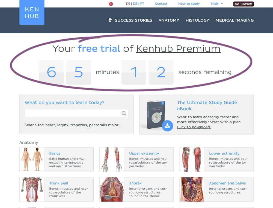Click the blue eBook download icon
273x208 pixels.
pyautogui.click(x=167, y=126)
